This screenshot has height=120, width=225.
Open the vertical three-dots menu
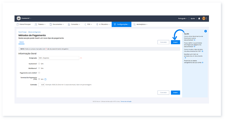click(207, 19)
